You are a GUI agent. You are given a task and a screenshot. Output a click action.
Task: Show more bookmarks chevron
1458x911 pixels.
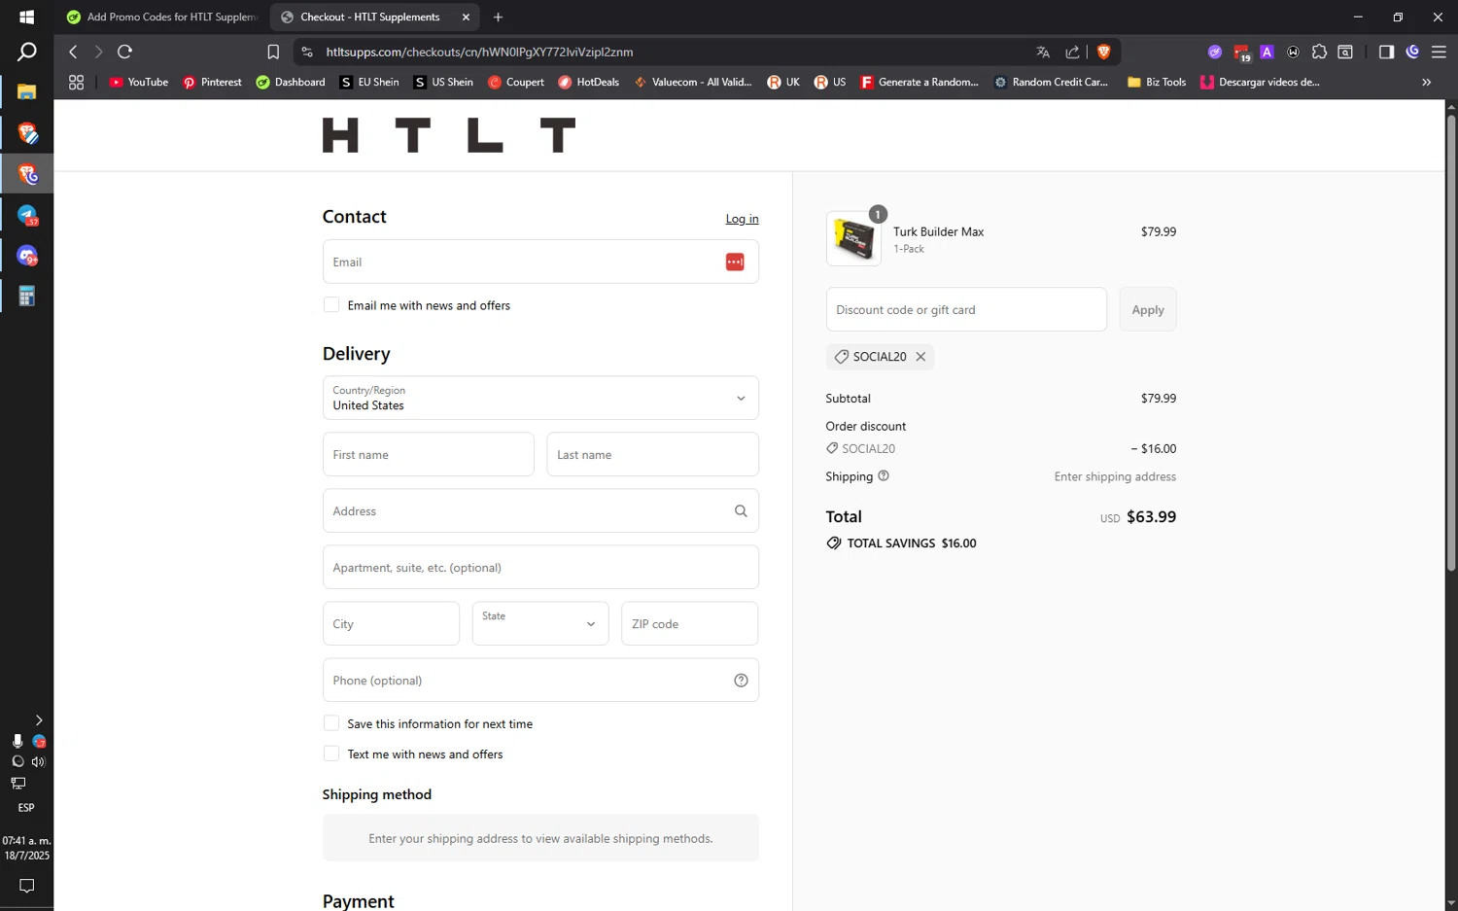(1426, 83)
